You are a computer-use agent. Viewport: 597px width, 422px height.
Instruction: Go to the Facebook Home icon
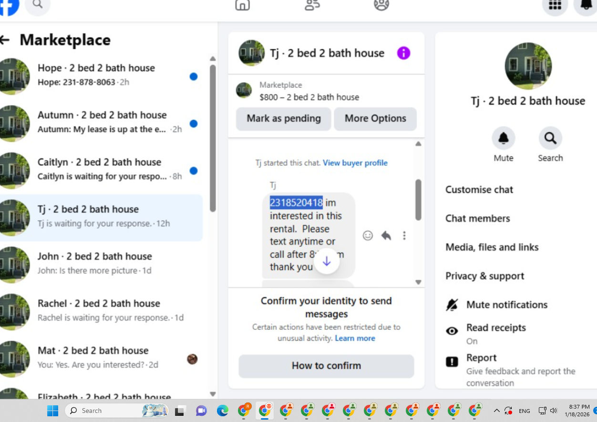click(x=242, y=5)
